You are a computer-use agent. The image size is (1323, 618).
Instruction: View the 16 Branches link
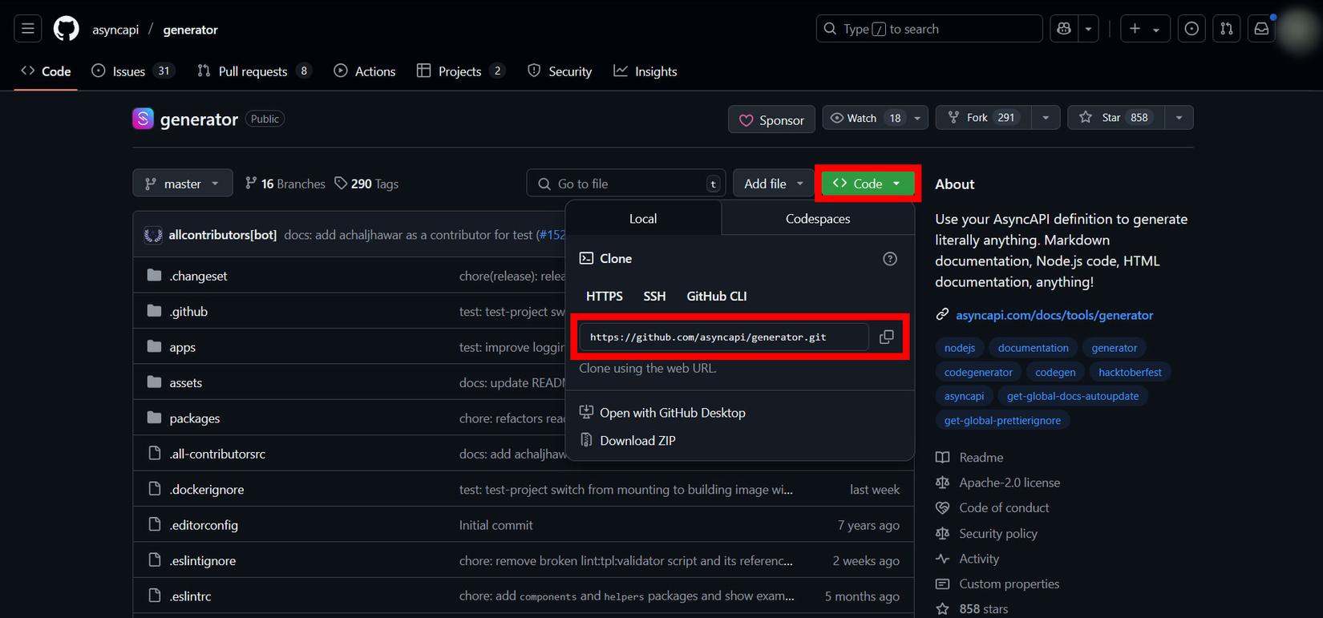point(285,184)
